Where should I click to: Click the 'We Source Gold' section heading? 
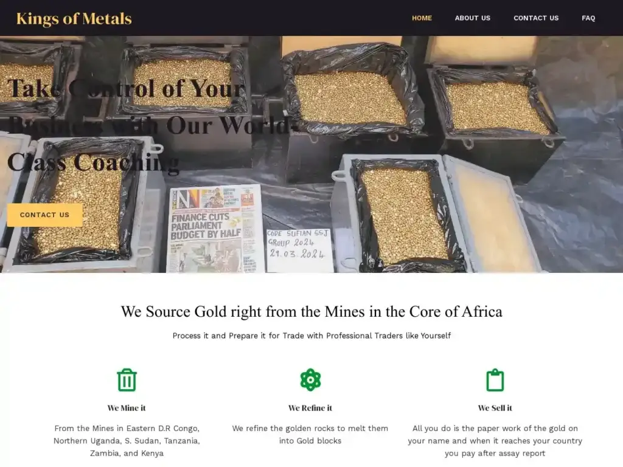tap(311, 311)
